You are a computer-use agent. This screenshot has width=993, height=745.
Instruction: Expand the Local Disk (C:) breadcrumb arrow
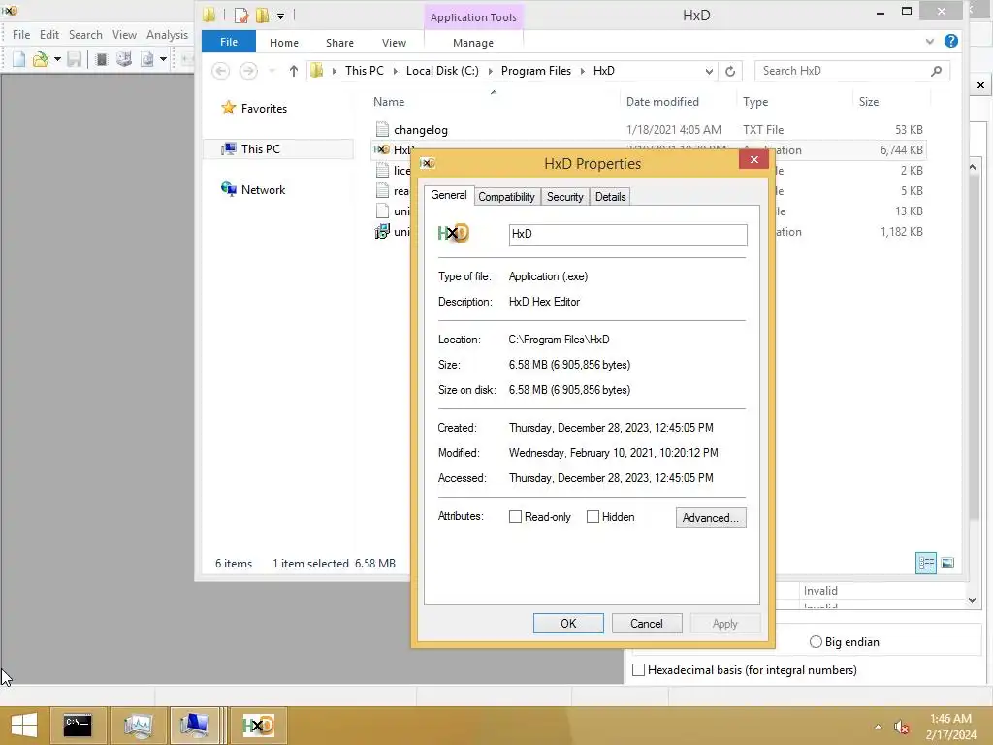click(x=490, y=71)
